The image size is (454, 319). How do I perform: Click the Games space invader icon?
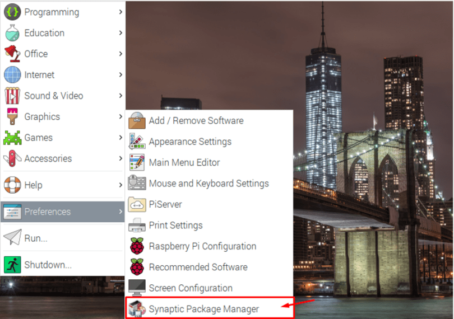pyautogui.click(x=12, y=138)
